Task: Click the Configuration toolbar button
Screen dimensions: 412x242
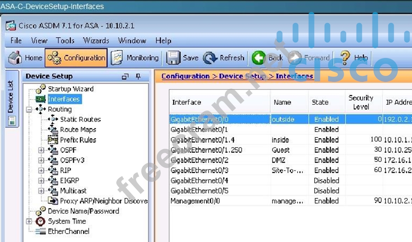Action: pos(76,58)
